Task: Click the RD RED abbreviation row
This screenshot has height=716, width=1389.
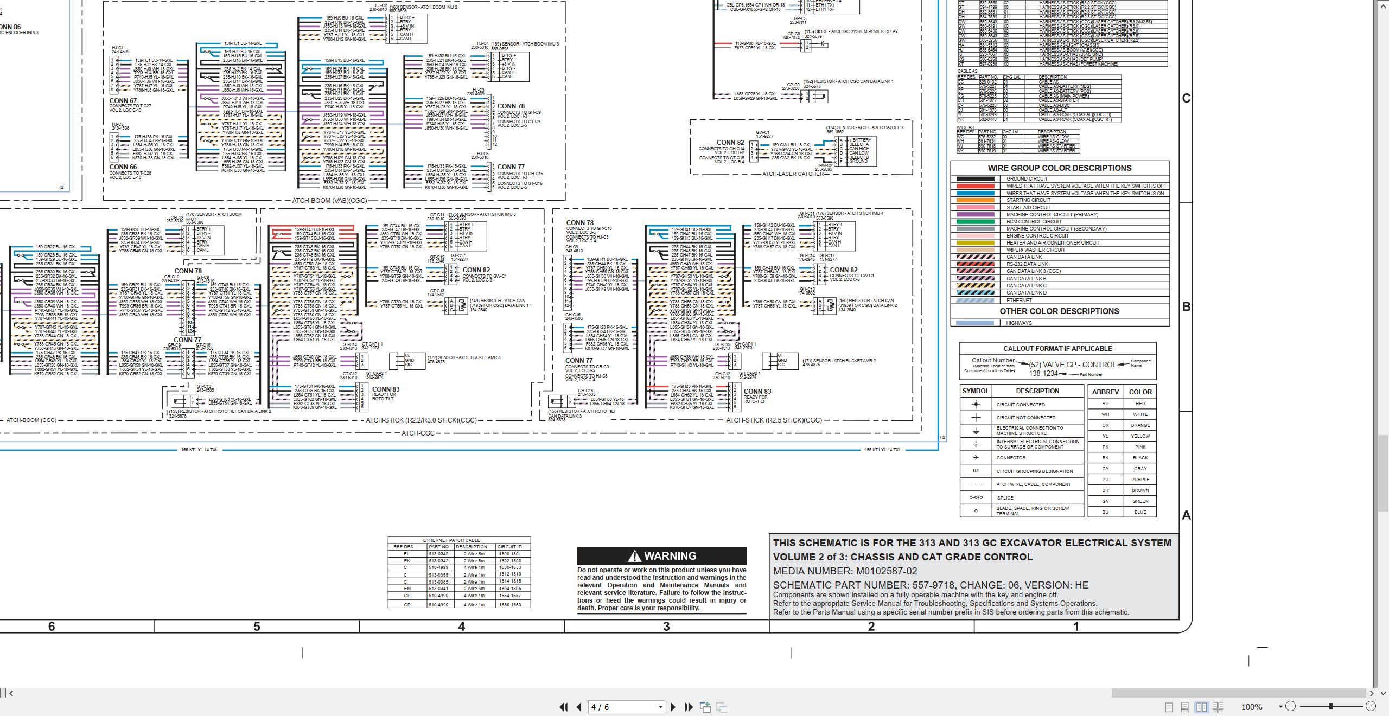Action: (1122, 404)
